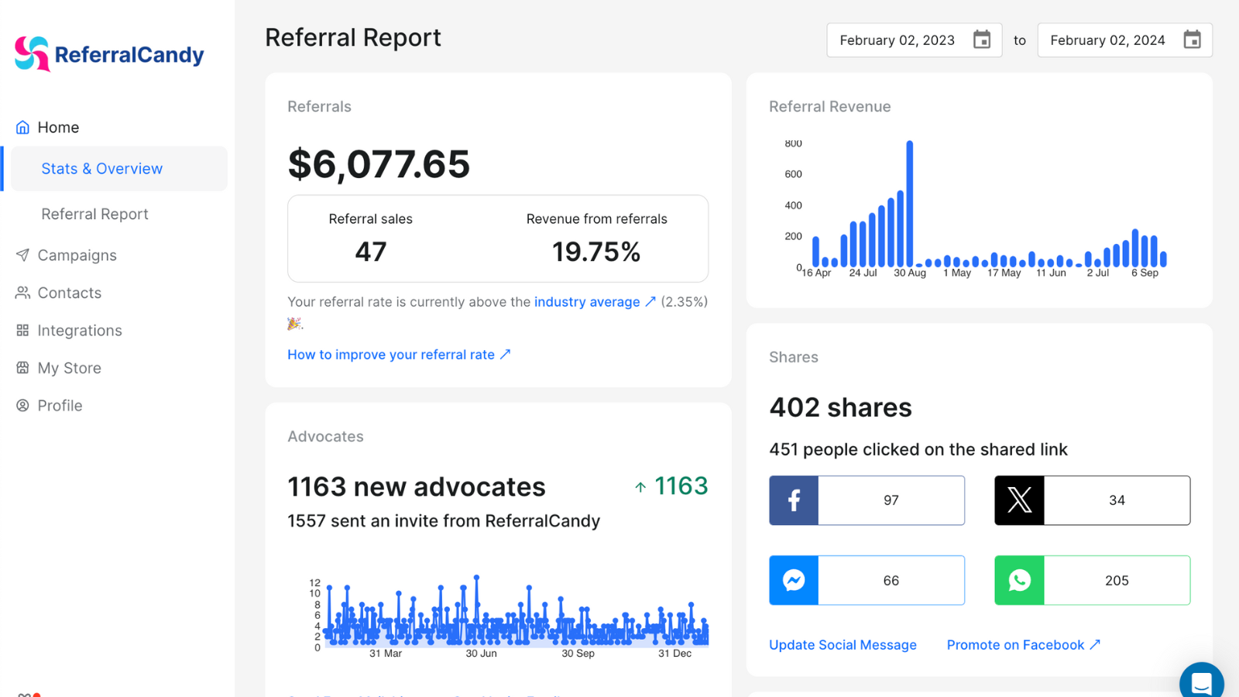
Task: Open the chat support bubble
Action: [x=1201, y=682]
